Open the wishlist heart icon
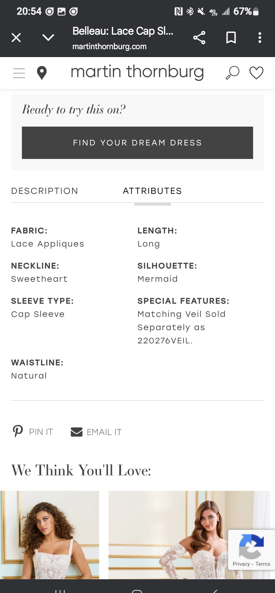 (x=256, y=73)
